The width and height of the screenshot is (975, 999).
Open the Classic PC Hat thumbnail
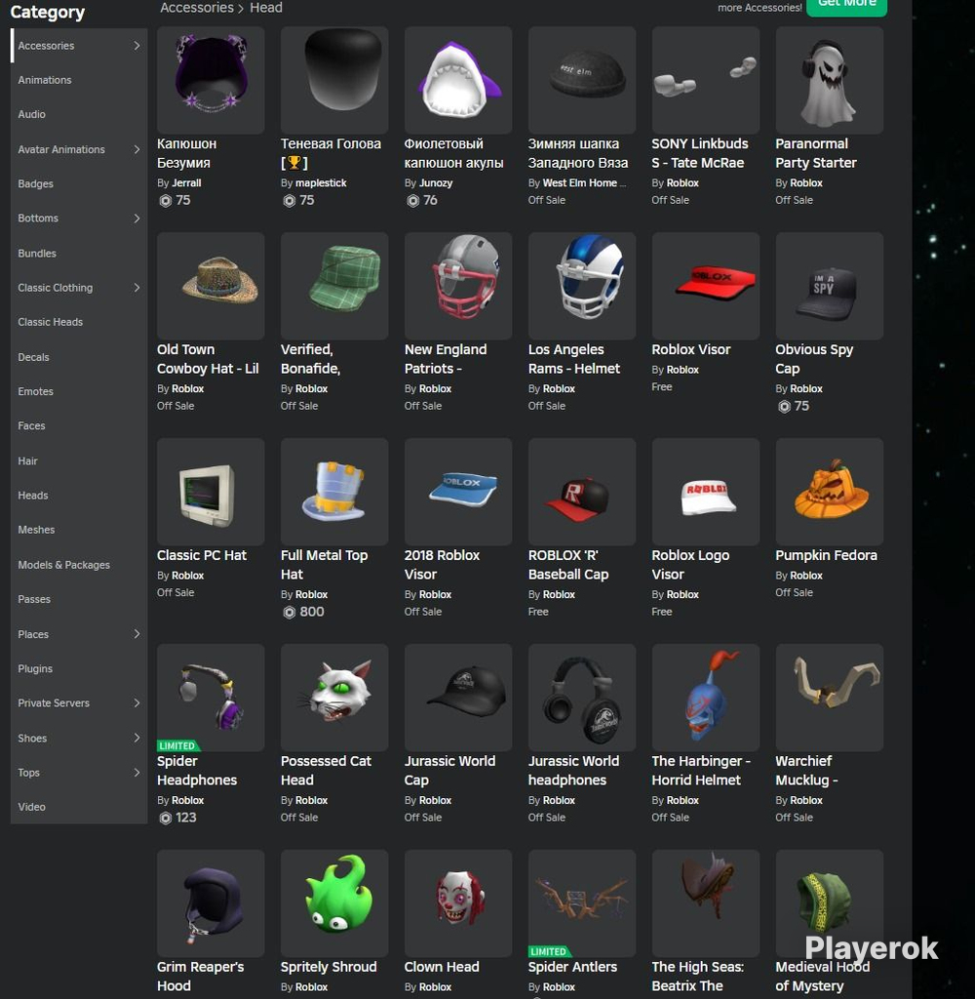(211, 492)
